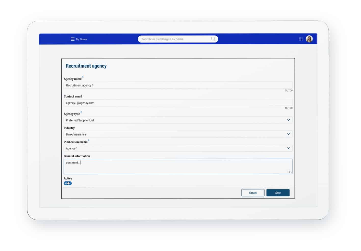Click inside the General information text area

point(178,166)
